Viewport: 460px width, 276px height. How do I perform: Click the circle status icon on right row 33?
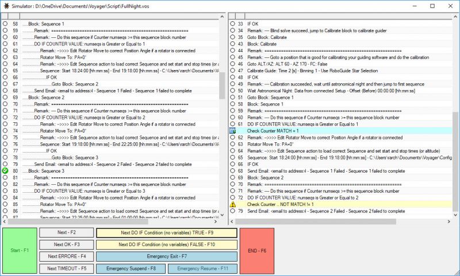[233, 24]
